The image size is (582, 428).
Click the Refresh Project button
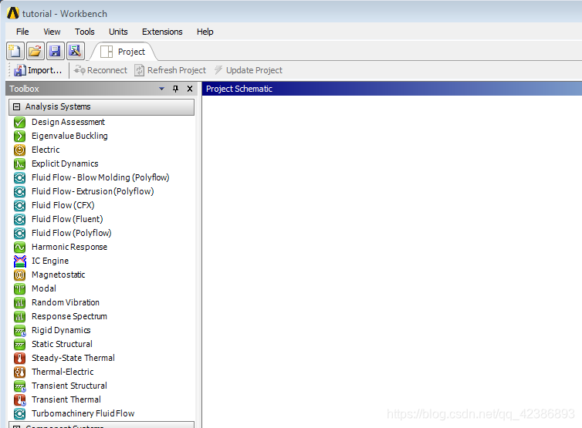170,70
